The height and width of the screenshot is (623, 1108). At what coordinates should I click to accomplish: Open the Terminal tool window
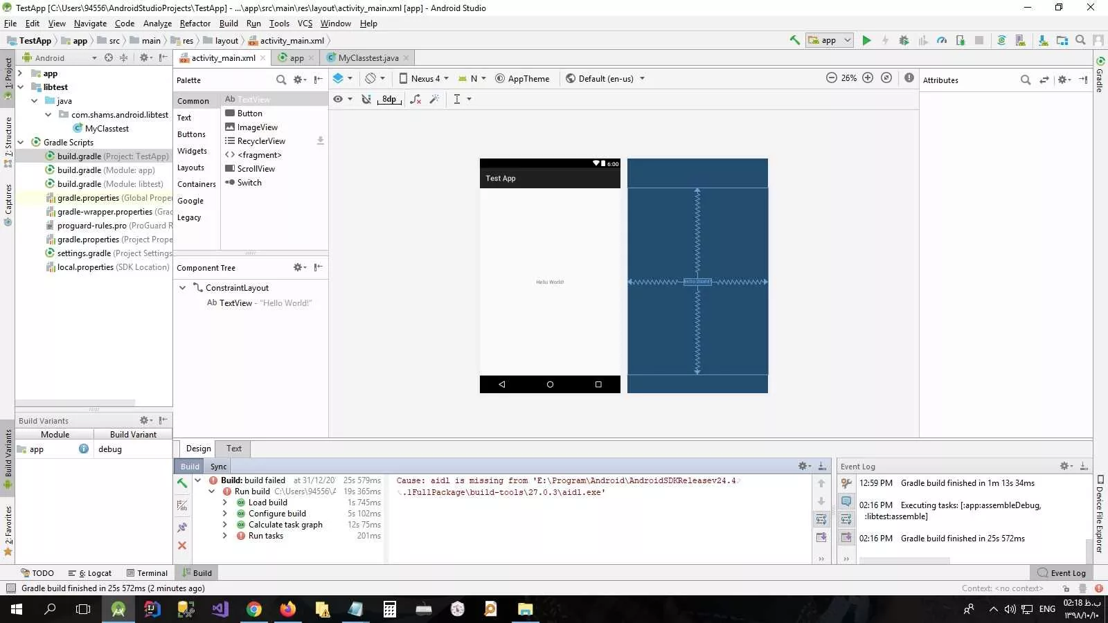148,573
